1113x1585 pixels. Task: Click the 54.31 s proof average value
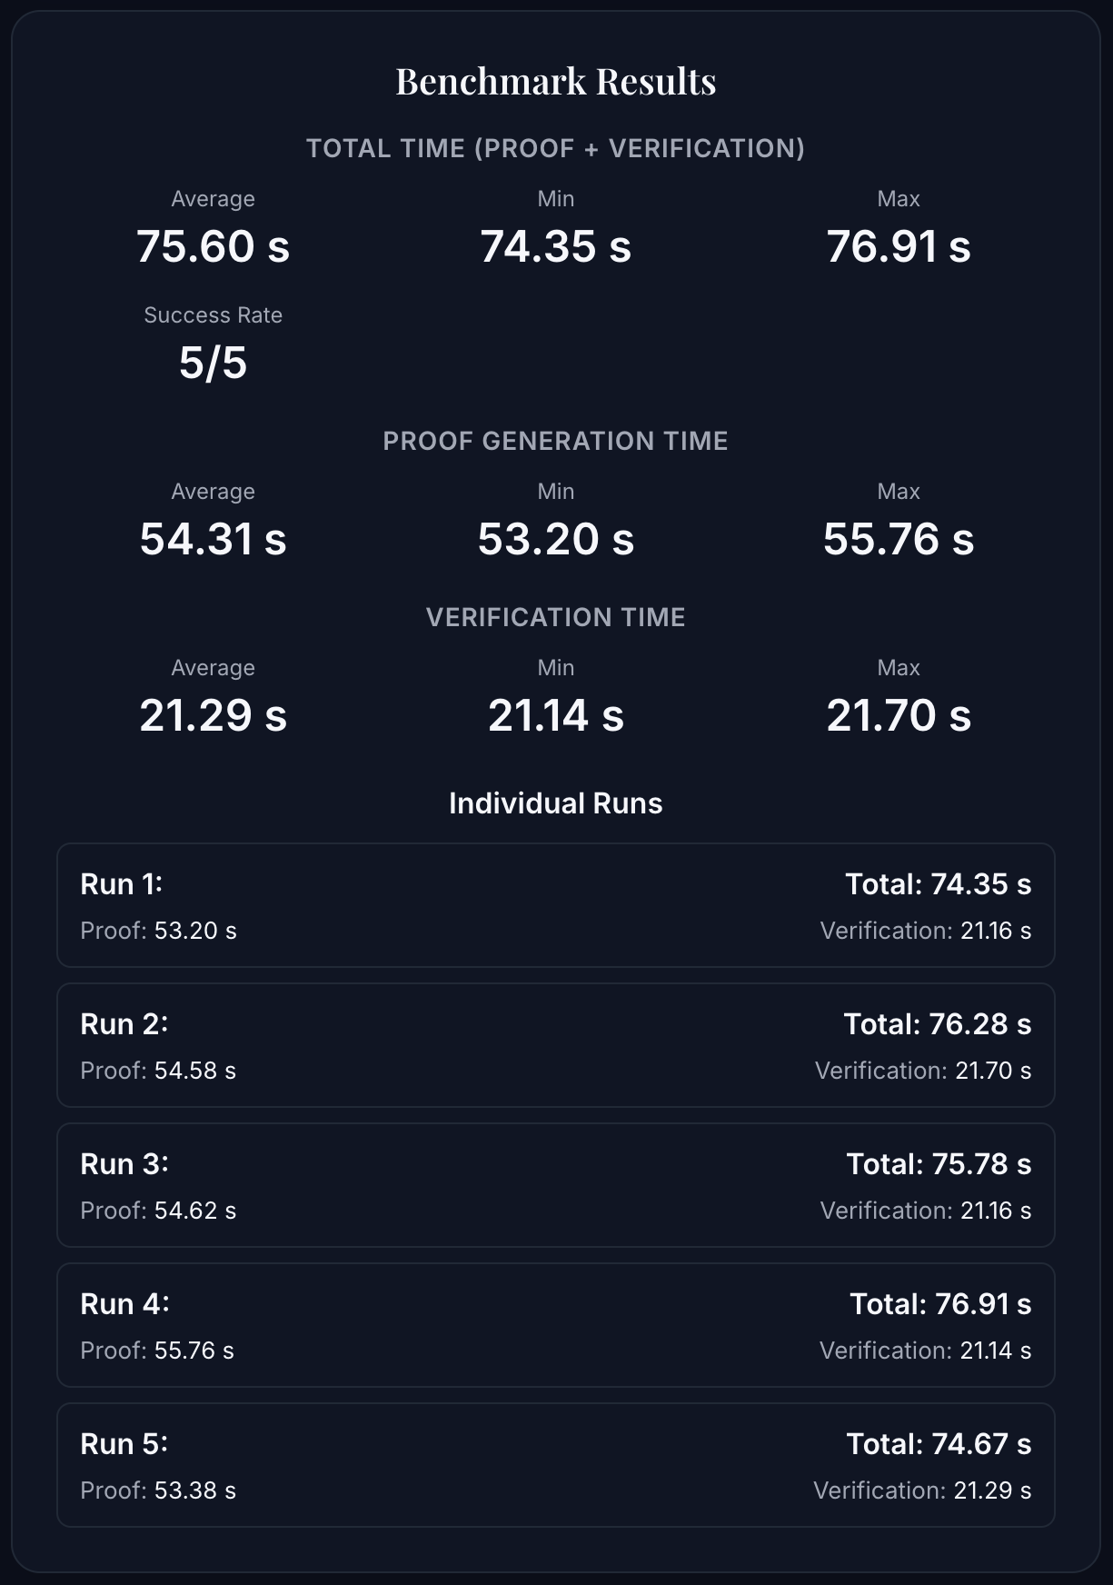(x=214, y=539)
